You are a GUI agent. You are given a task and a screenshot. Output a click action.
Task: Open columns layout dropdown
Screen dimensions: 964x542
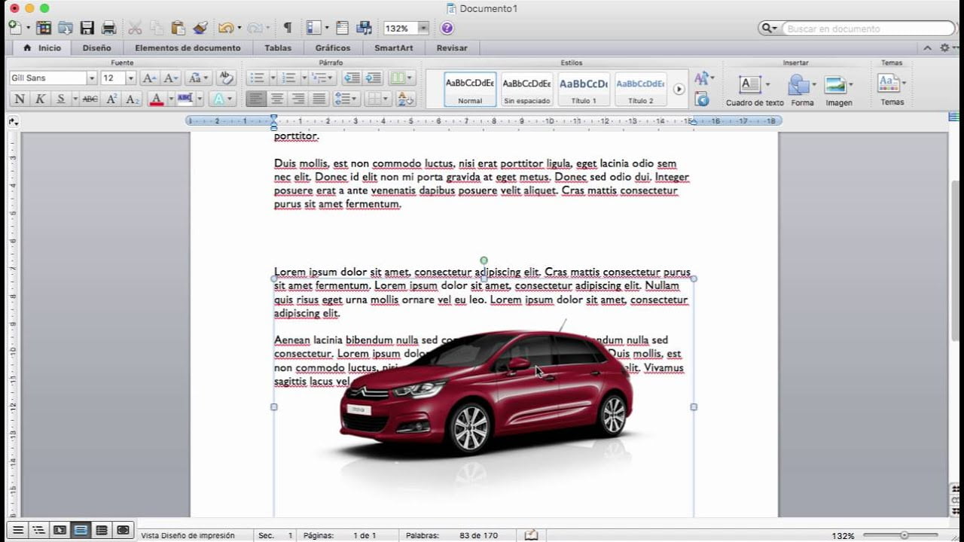[401, 78]
